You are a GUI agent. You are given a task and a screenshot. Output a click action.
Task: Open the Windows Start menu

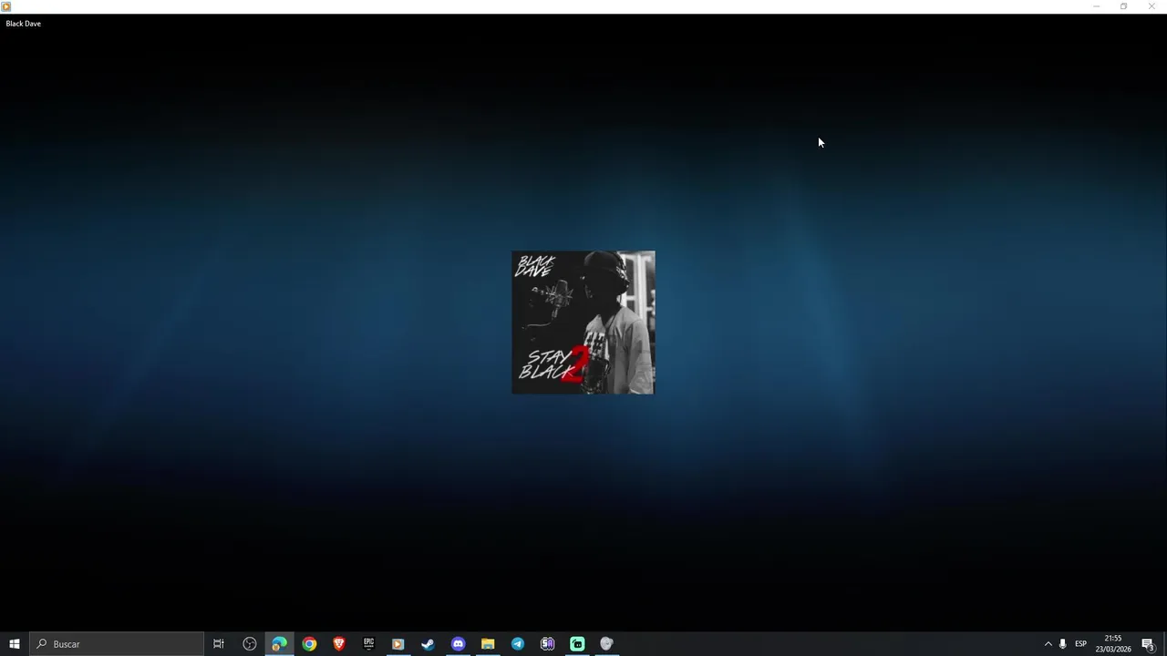point(15,644)
